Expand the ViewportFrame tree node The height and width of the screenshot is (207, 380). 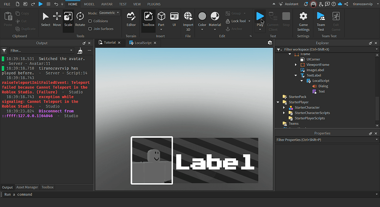tap(296, 65)
